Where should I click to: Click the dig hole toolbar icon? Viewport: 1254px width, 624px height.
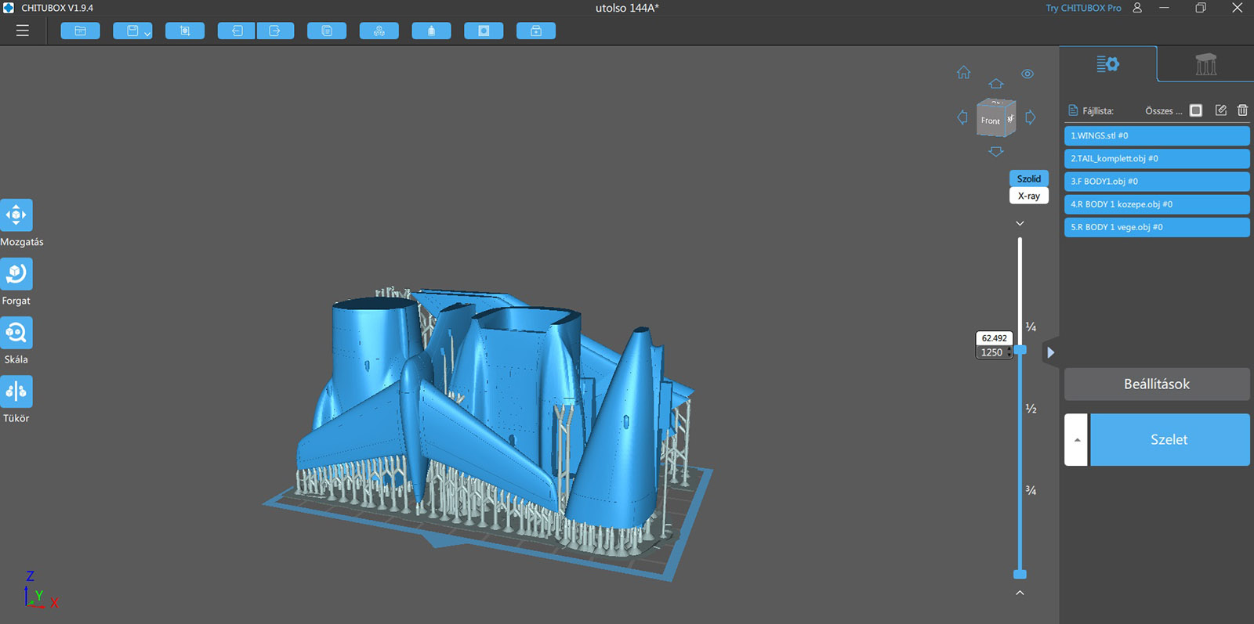click(x=484, y=31)
